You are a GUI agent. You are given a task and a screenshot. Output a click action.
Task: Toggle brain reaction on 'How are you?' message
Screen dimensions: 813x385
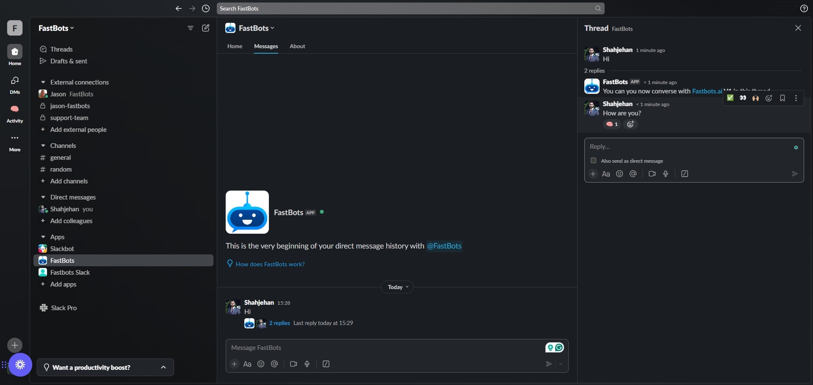point(612,124)
